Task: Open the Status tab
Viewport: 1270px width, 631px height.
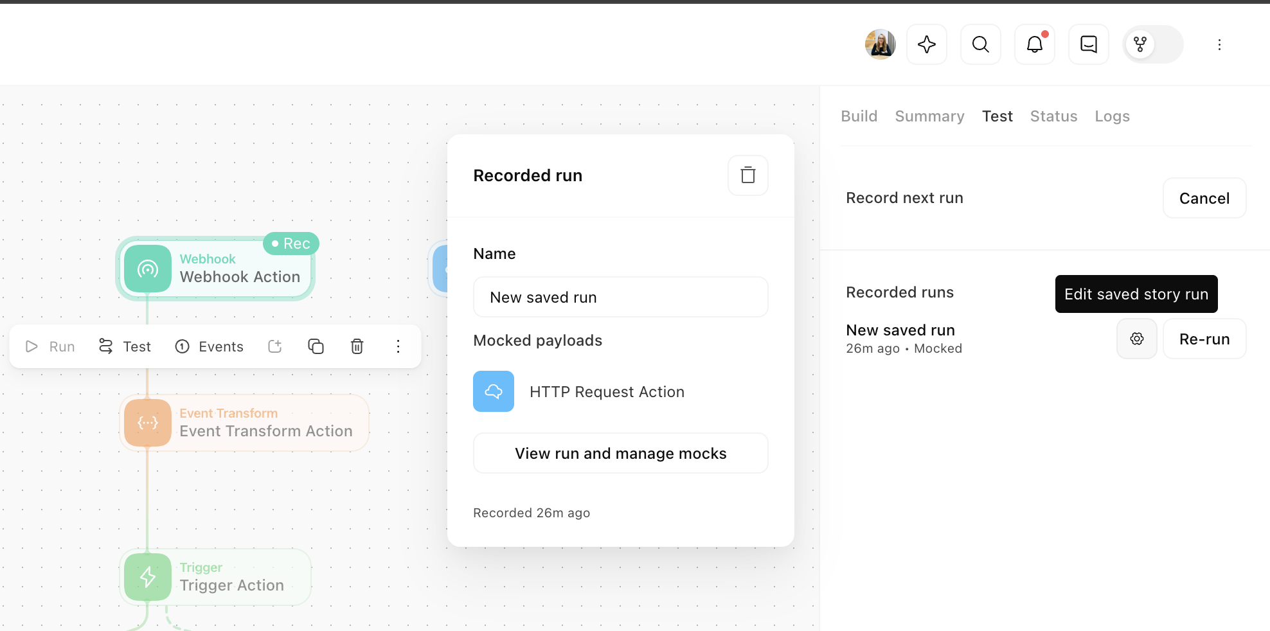Action: click(x=1053, y=116)
